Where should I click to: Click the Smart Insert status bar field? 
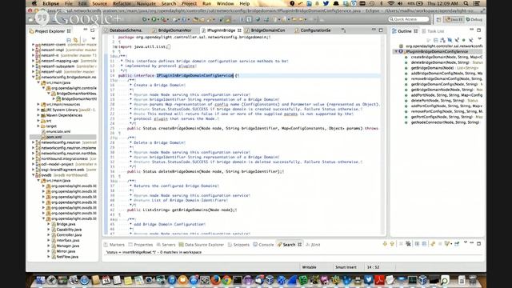pyautogui.click(x=346, y=267)
